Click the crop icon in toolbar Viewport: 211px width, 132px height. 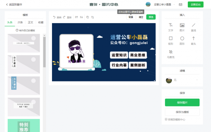(x=92, y=17)
